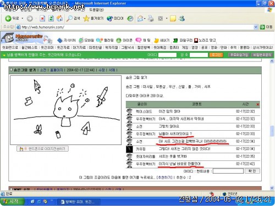This screenshot has width=275, height=206.
Task: Click the page scrollbar down arrow
Action: (x=272, y=188)
